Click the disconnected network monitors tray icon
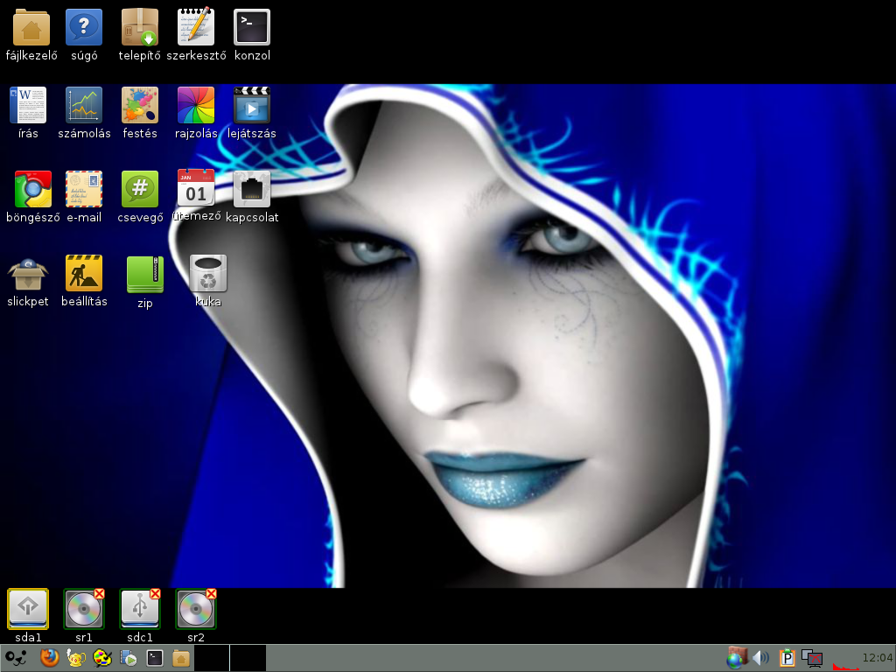The width and height of the screenshot is (896, 672). [x=812, y=658]
